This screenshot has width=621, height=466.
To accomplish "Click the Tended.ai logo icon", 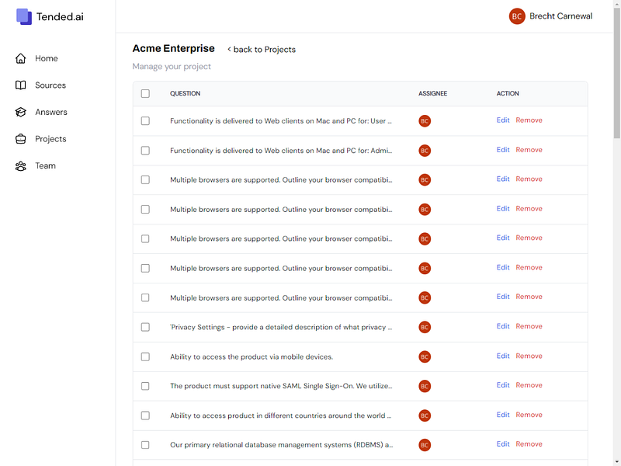I will [24, 16].
